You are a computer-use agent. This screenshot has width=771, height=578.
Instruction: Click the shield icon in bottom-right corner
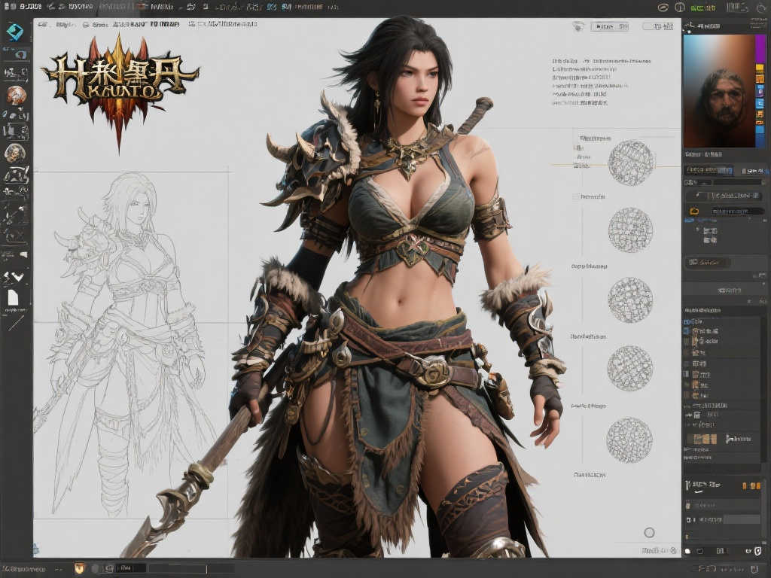coord(757,552)
